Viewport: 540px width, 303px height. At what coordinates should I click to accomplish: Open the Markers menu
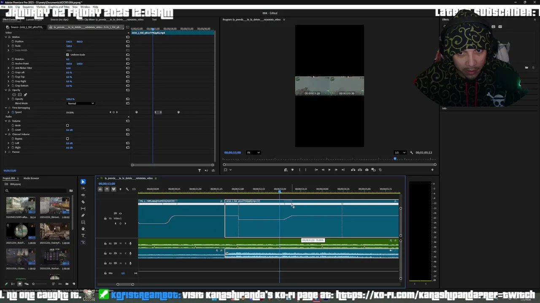pos(41,7)
